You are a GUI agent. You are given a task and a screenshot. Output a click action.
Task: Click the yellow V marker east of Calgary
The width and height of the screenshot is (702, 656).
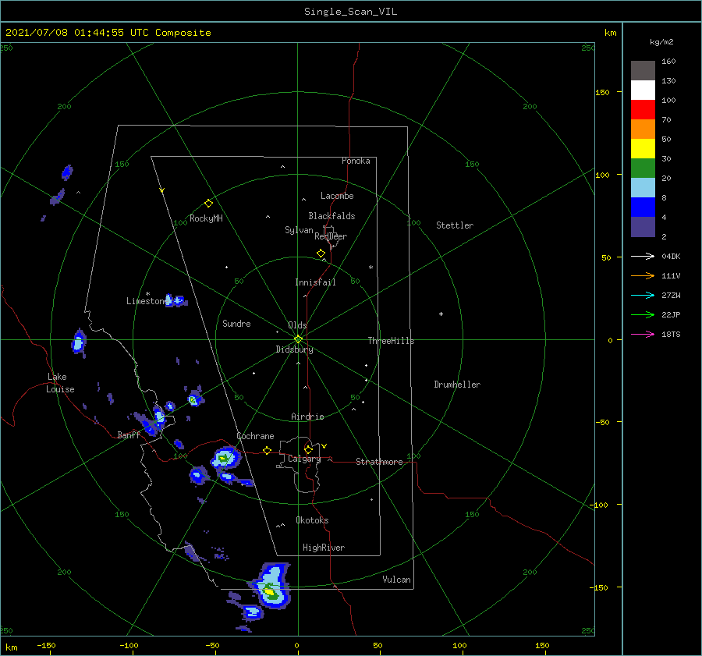click(324, 446)
